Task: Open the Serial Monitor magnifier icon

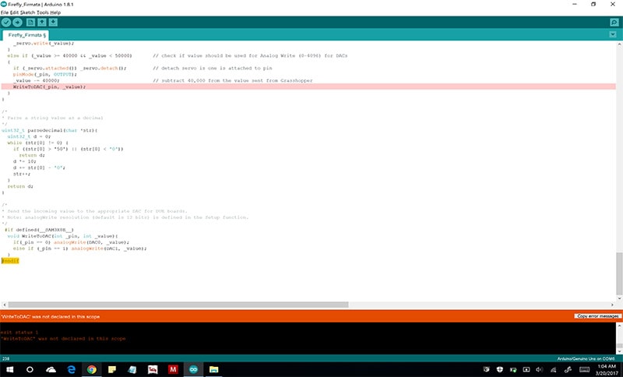Action: pyautogui.click(x=614, y=23)
